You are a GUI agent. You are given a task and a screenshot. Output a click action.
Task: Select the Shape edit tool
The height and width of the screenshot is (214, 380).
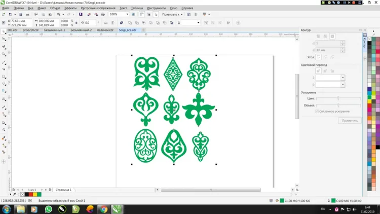coord(4,39)
